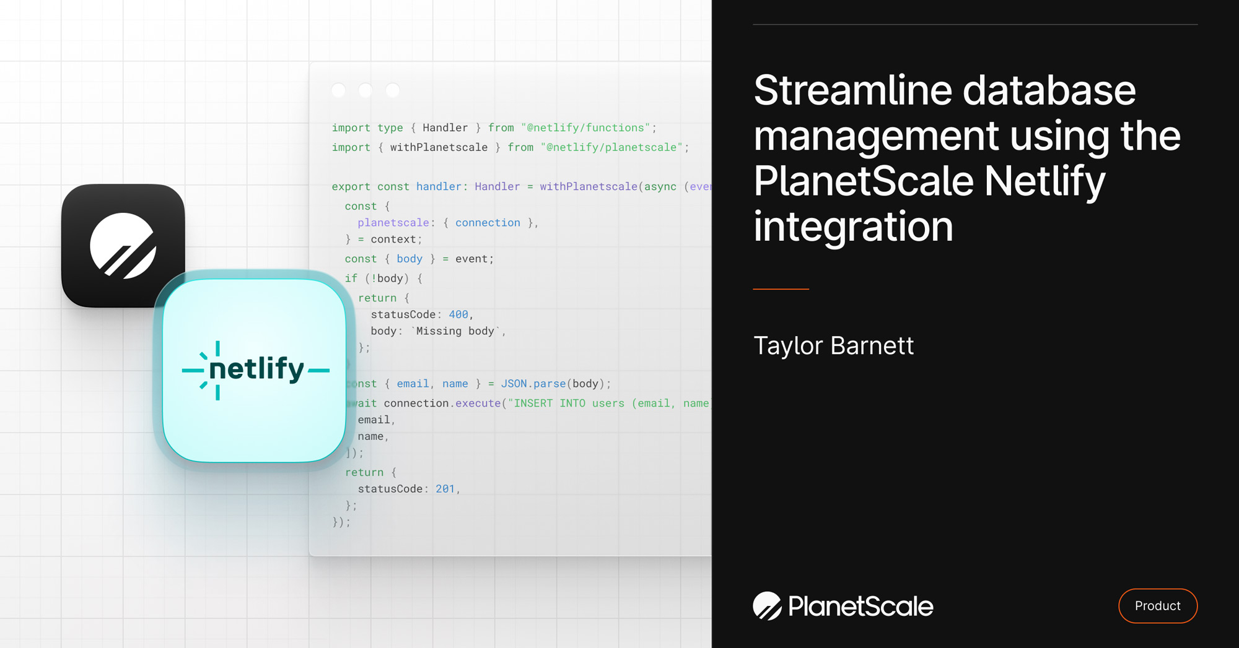The width and height of the screenshot is (1239, 648).
Task: Click 'export const handler' code line
Action: tap(522, 186)
